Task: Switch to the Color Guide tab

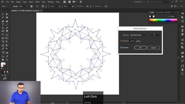Action: click(160, 12)
